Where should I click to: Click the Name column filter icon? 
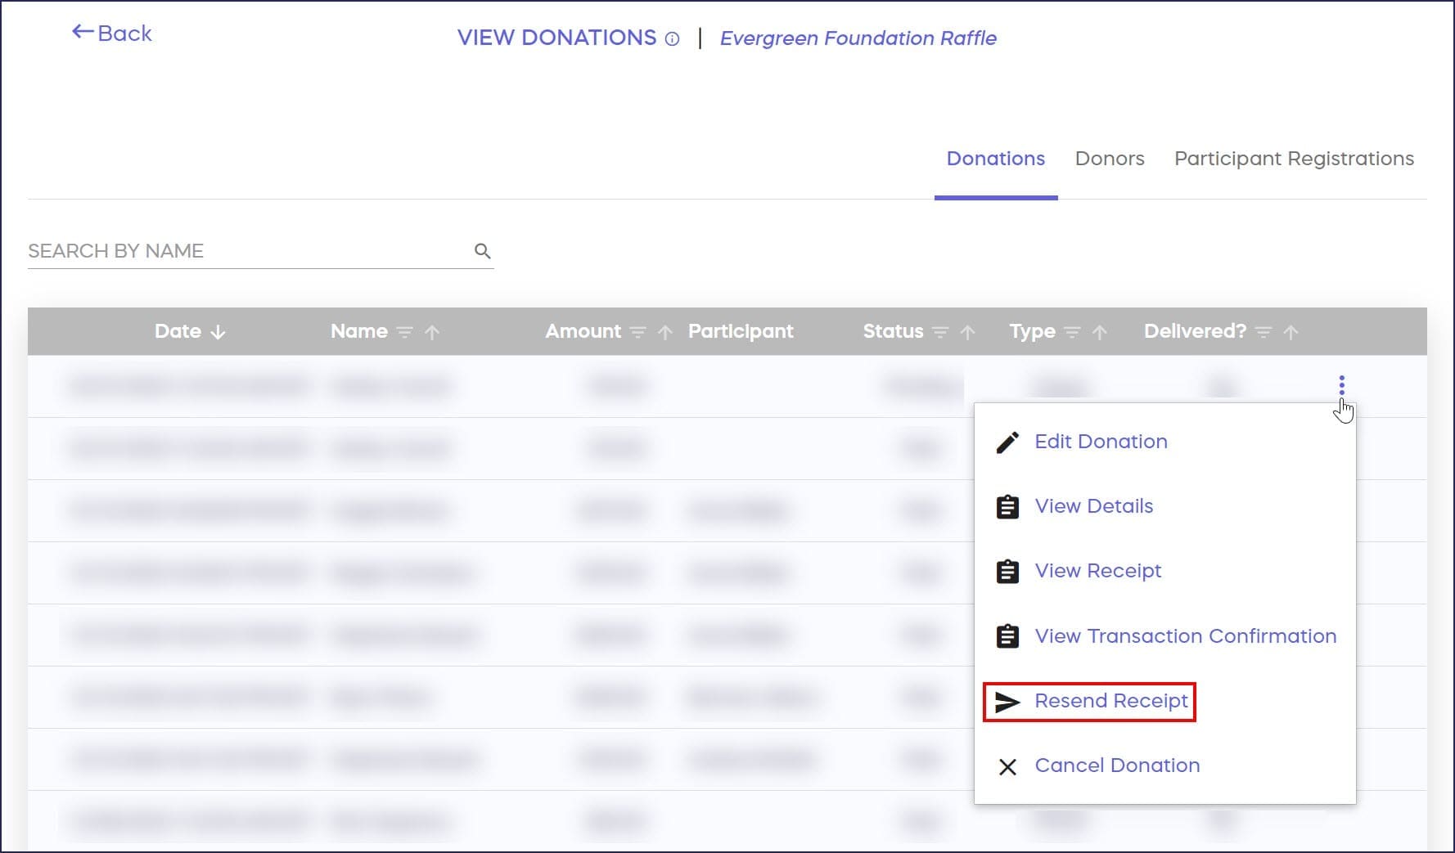pyautogui.click(x=404, y=332)
